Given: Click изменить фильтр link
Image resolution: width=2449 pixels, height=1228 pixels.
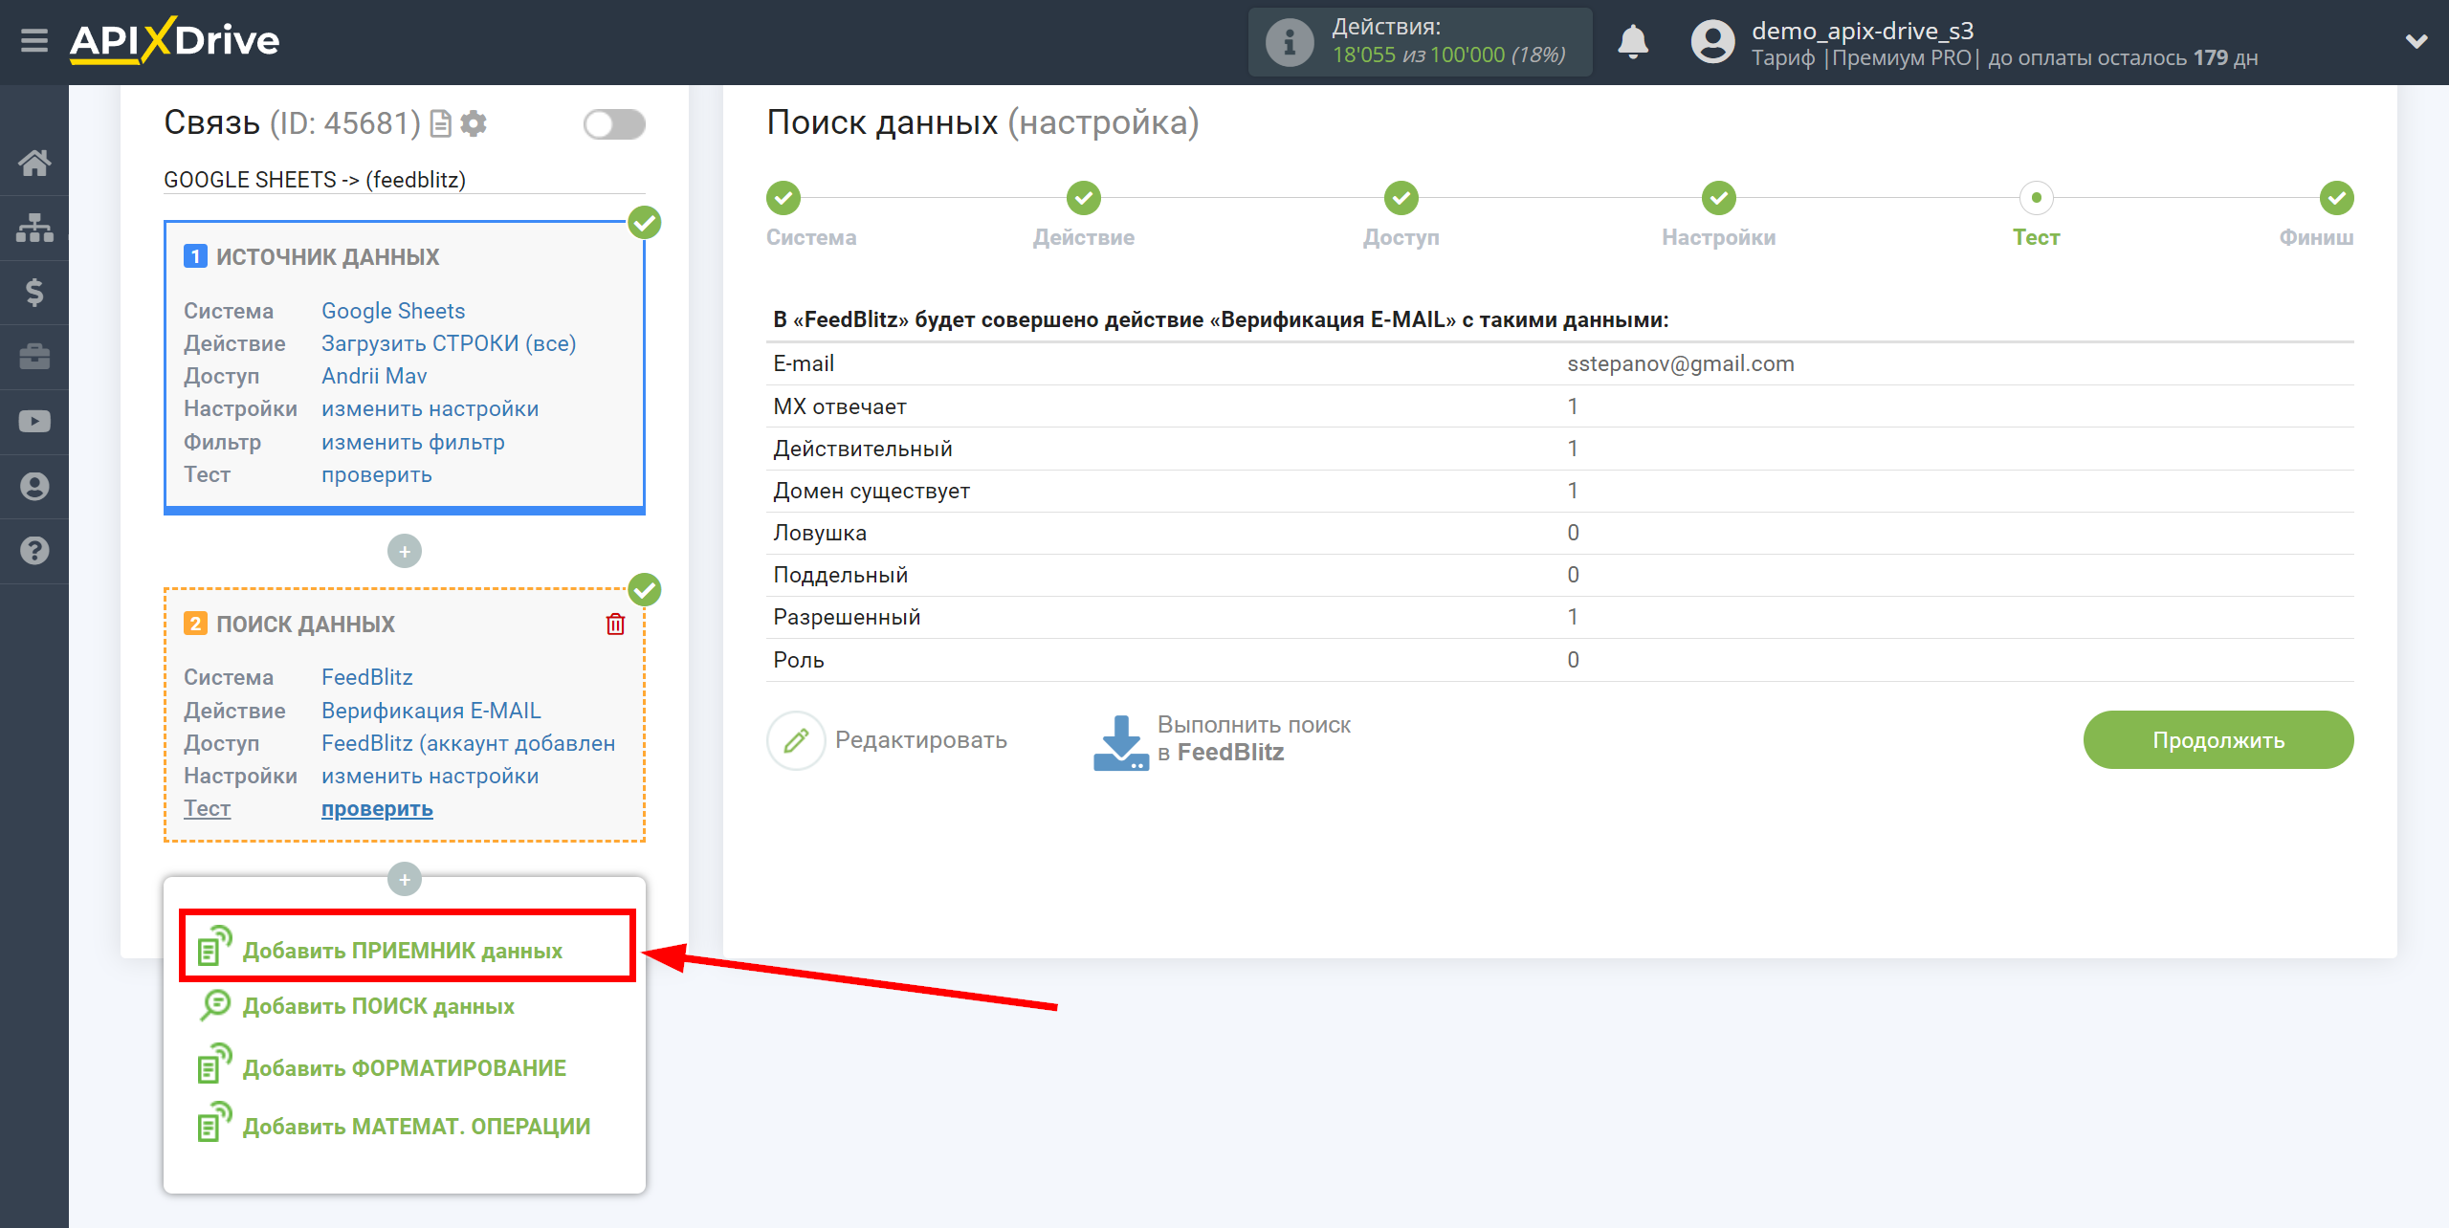Looking at the screenshot, I should (x=413, y=442).
